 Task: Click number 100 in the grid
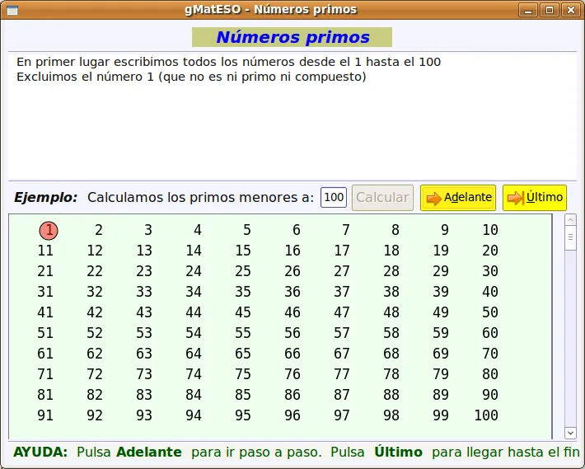[486, 415]
